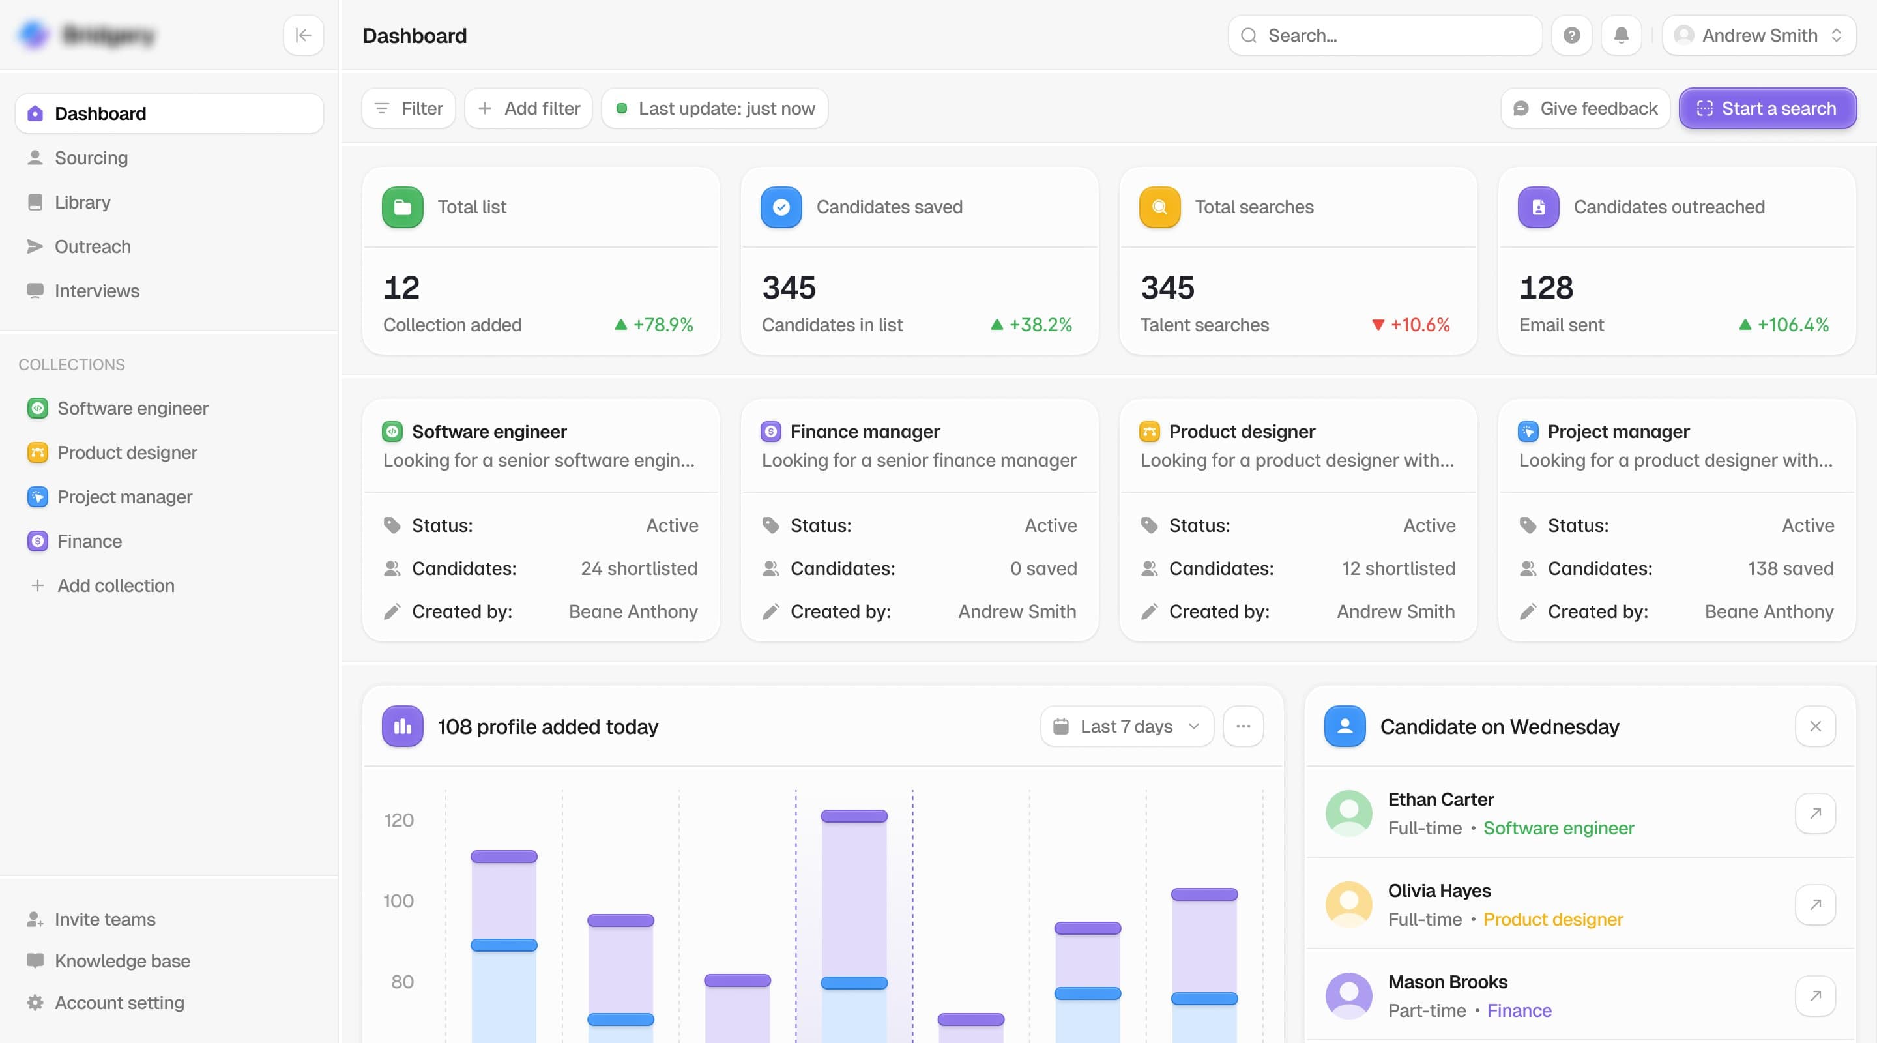Click the Filter button
The height and width of the screenshot is (1043, 1877).
coord(408,109)
